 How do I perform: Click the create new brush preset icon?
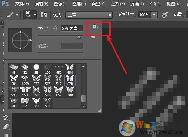93,37
